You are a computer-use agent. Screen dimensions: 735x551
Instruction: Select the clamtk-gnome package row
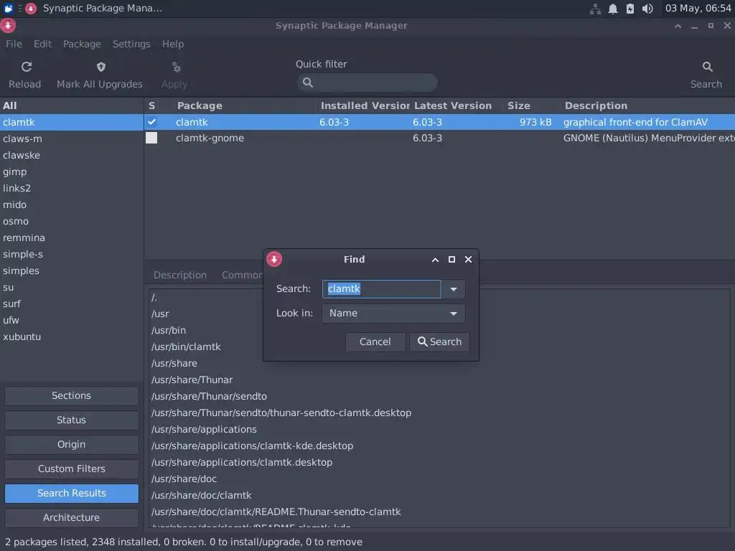[439, 138]
